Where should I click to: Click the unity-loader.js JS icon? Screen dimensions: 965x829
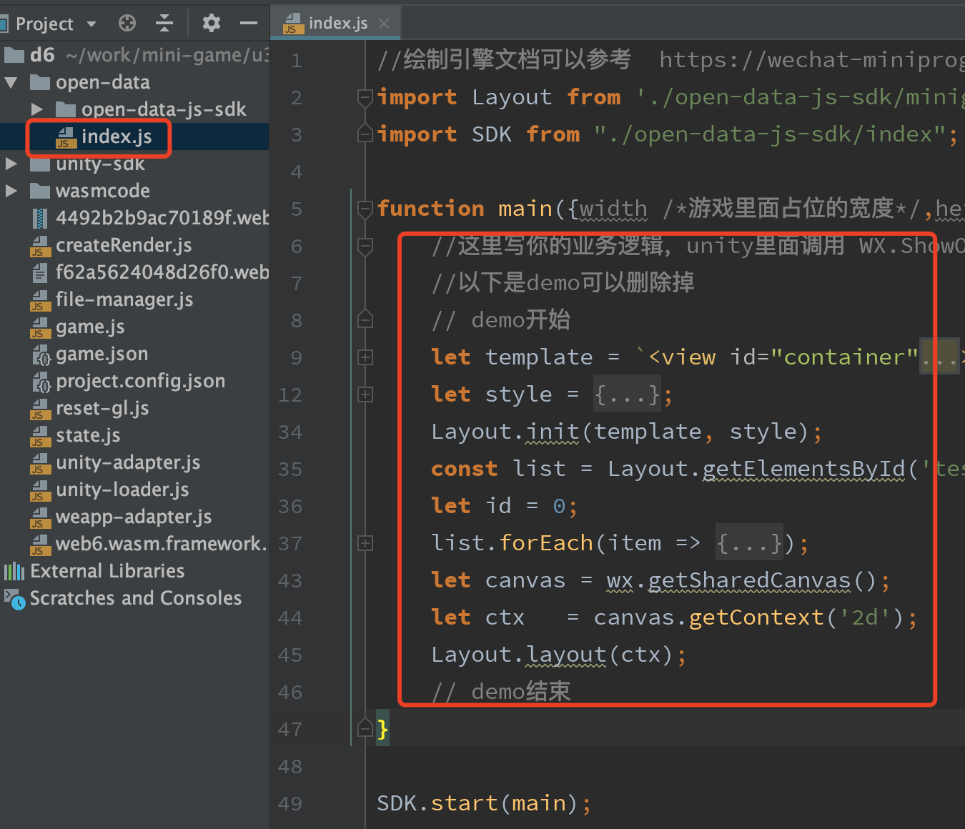(40, 490)
